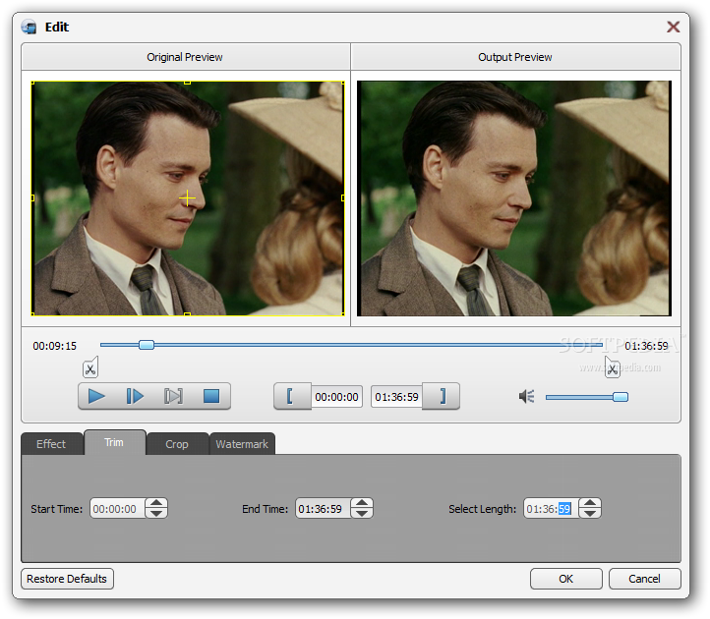Increase Select Length with up arrow

coord(590,503)
